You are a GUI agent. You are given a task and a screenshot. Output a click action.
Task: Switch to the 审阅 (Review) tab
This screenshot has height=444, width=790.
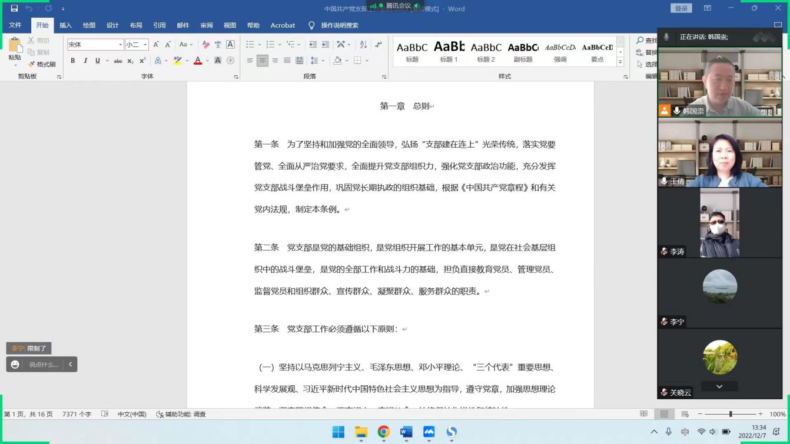[x=206, y=25]
